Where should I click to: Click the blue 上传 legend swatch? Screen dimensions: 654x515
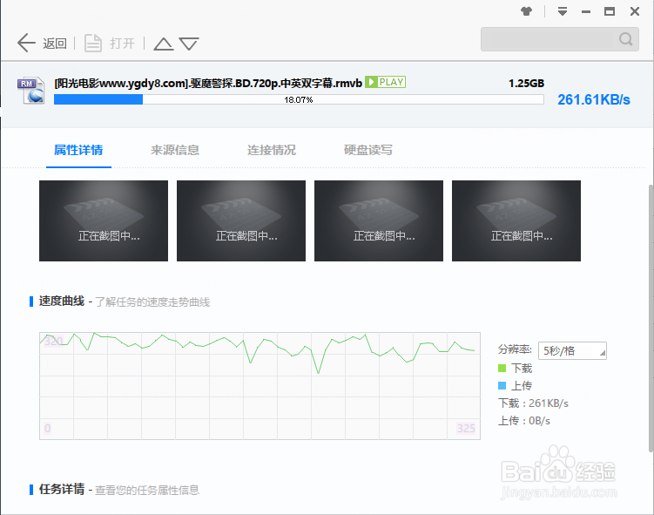(x=502, y=386)
